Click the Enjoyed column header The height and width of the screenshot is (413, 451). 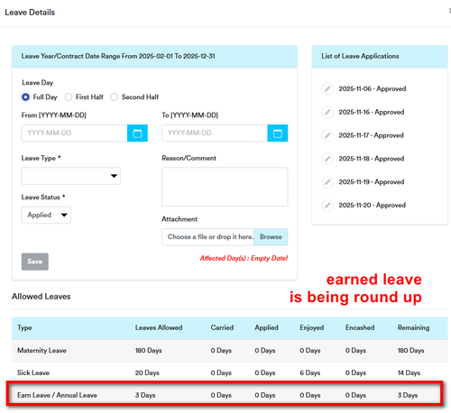[312, 327]
